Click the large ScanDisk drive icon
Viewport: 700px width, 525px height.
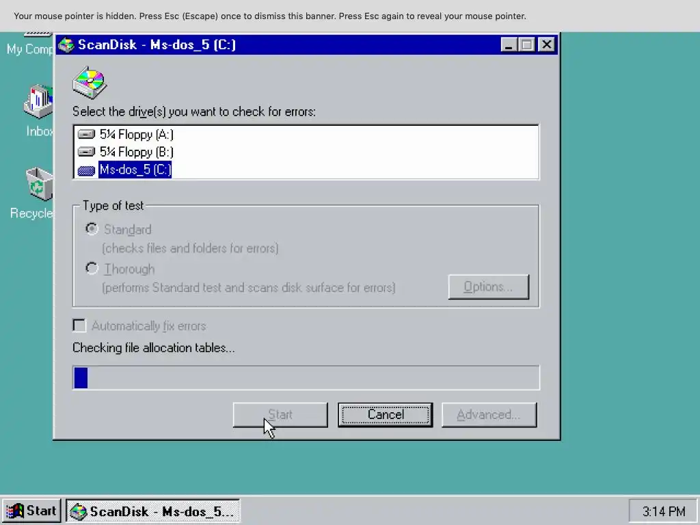click(90, 83)
